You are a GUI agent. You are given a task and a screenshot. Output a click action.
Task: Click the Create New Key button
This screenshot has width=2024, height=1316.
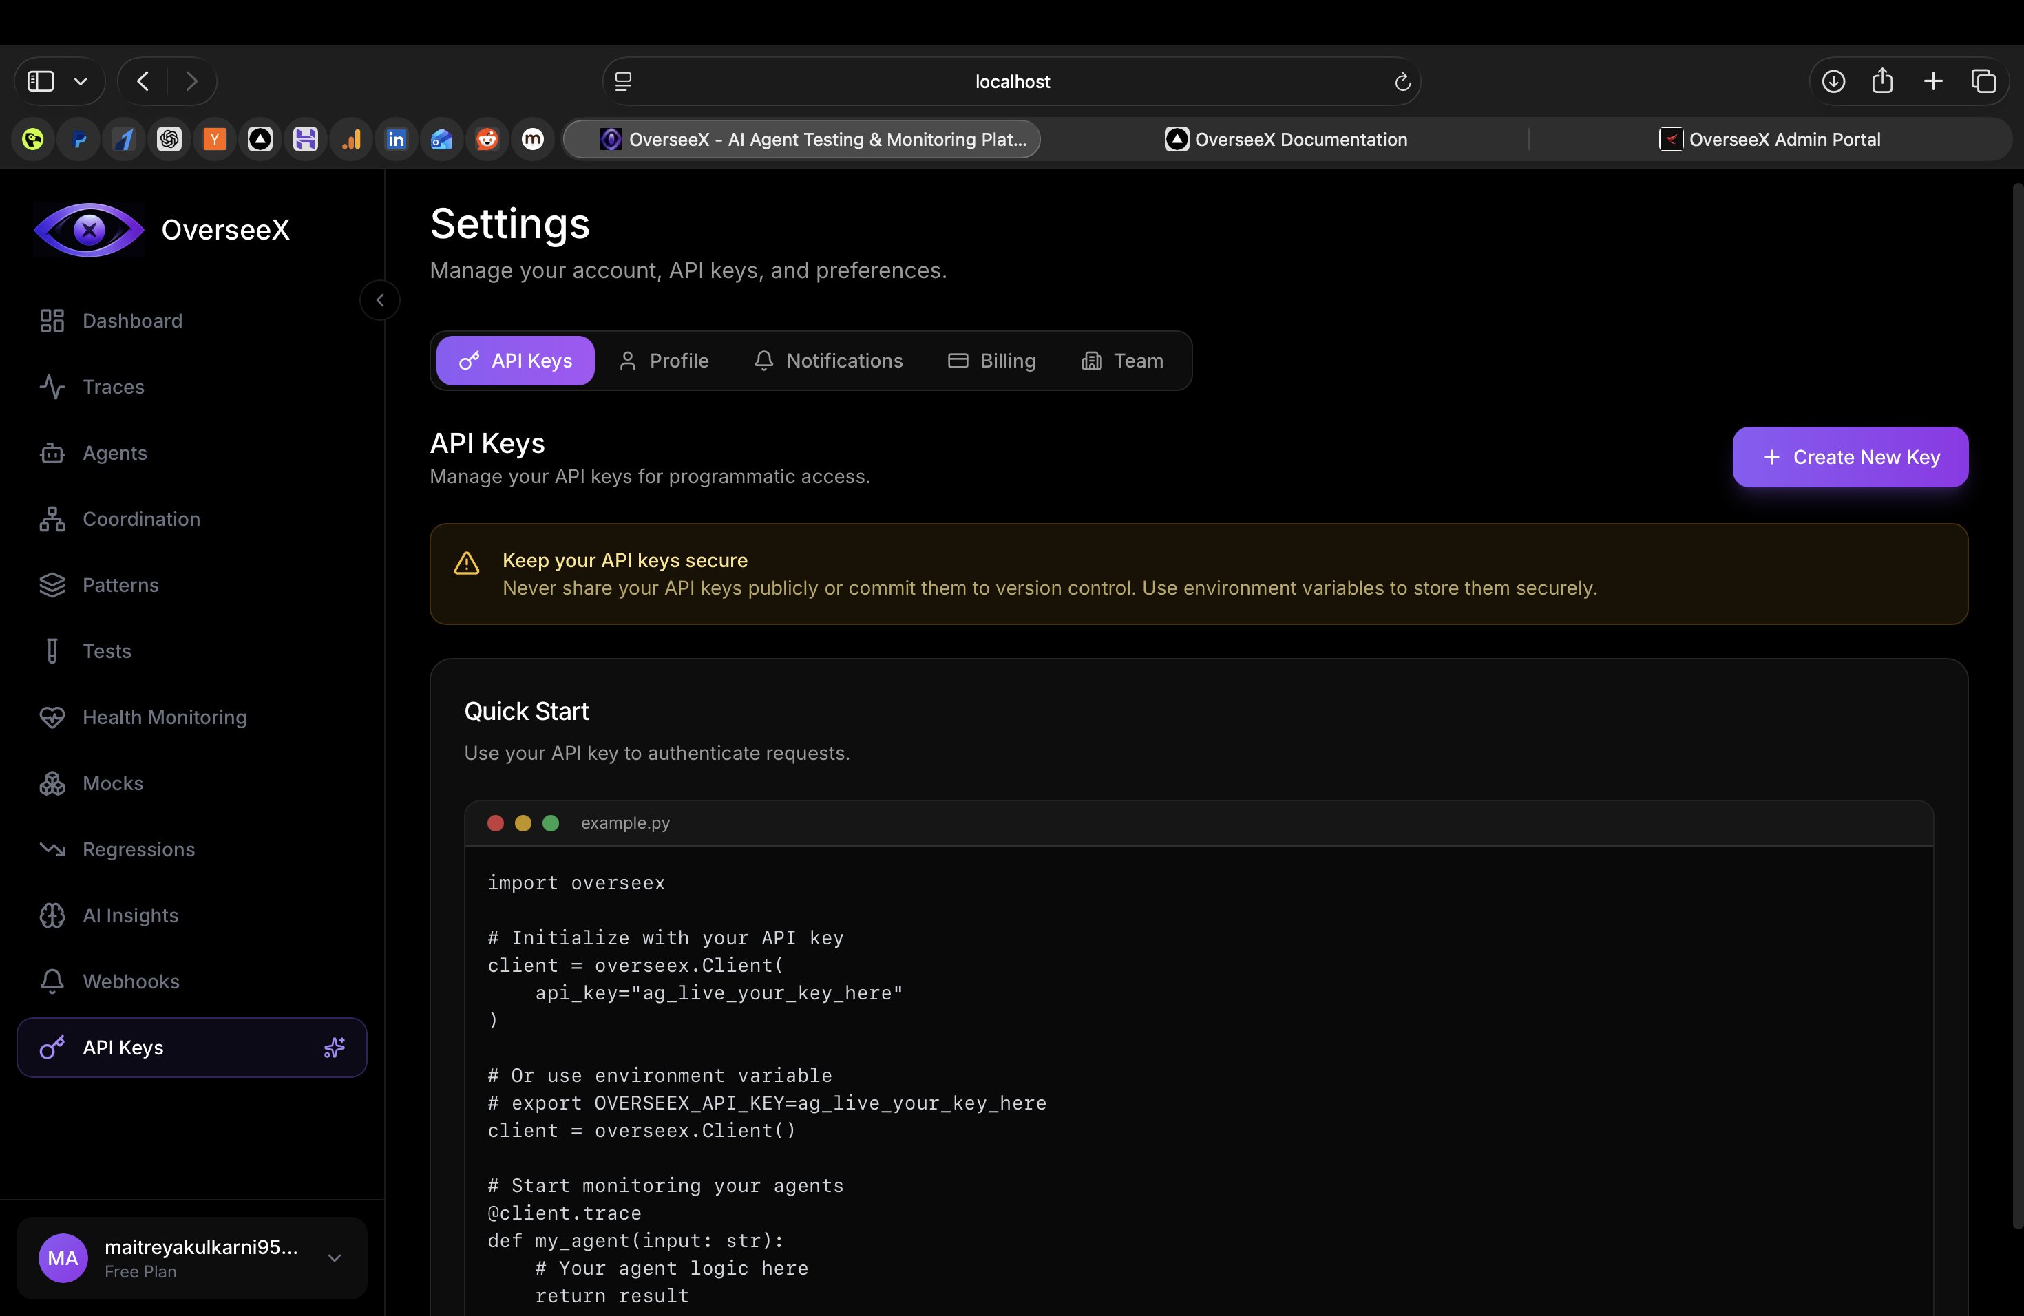pyautogui.click(x=1851, y=456)
